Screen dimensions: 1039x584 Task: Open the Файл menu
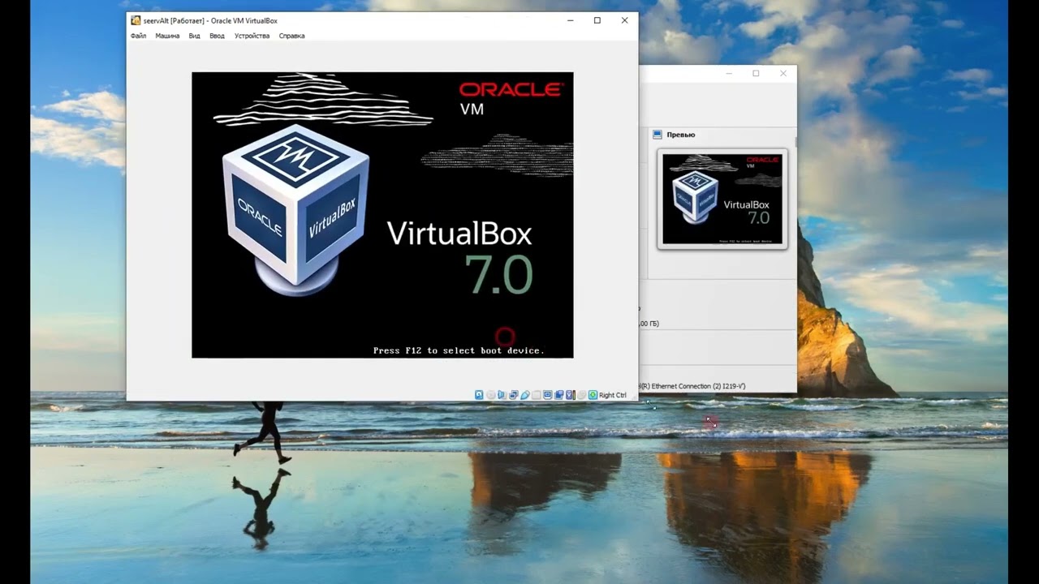tap(138, 36)
